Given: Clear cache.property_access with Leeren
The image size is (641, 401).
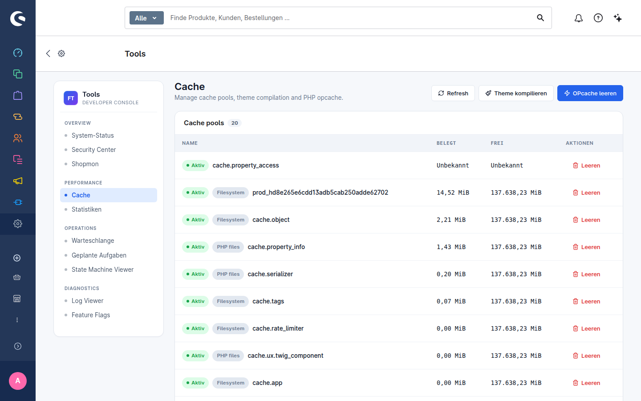Looking at the screenshot, I should [x=586, y=165].
